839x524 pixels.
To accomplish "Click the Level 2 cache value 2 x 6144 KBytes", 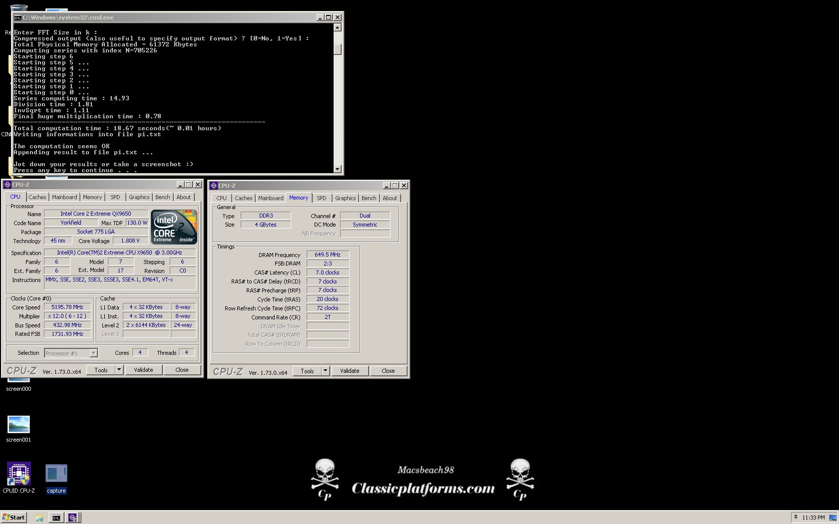I will (146, 325).
